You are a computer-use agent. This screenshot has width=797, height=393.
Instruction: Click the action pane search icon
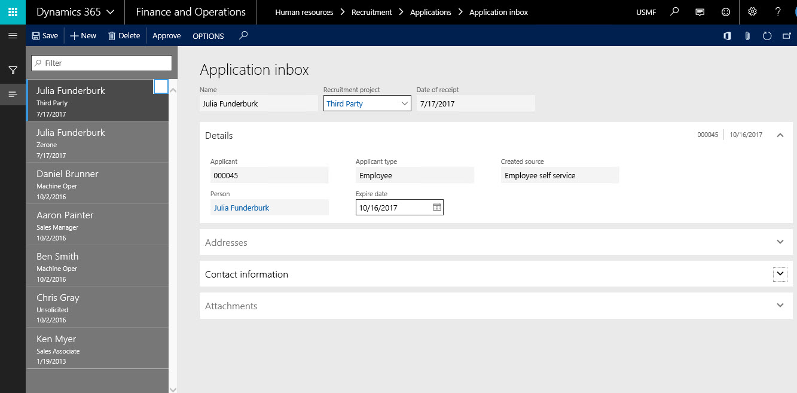243,36
